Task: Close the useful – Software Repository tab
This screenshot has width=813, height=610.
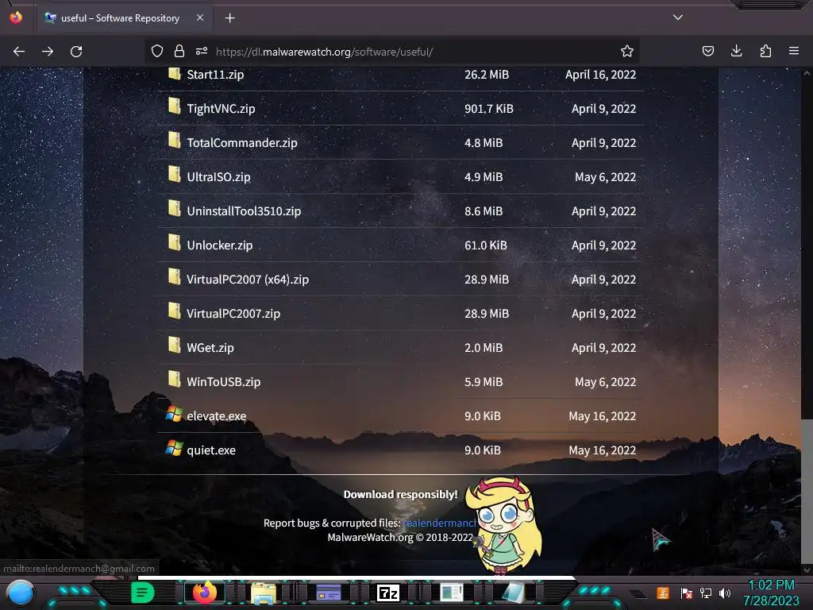Action: pyautogui.click(x=200, y=17)
